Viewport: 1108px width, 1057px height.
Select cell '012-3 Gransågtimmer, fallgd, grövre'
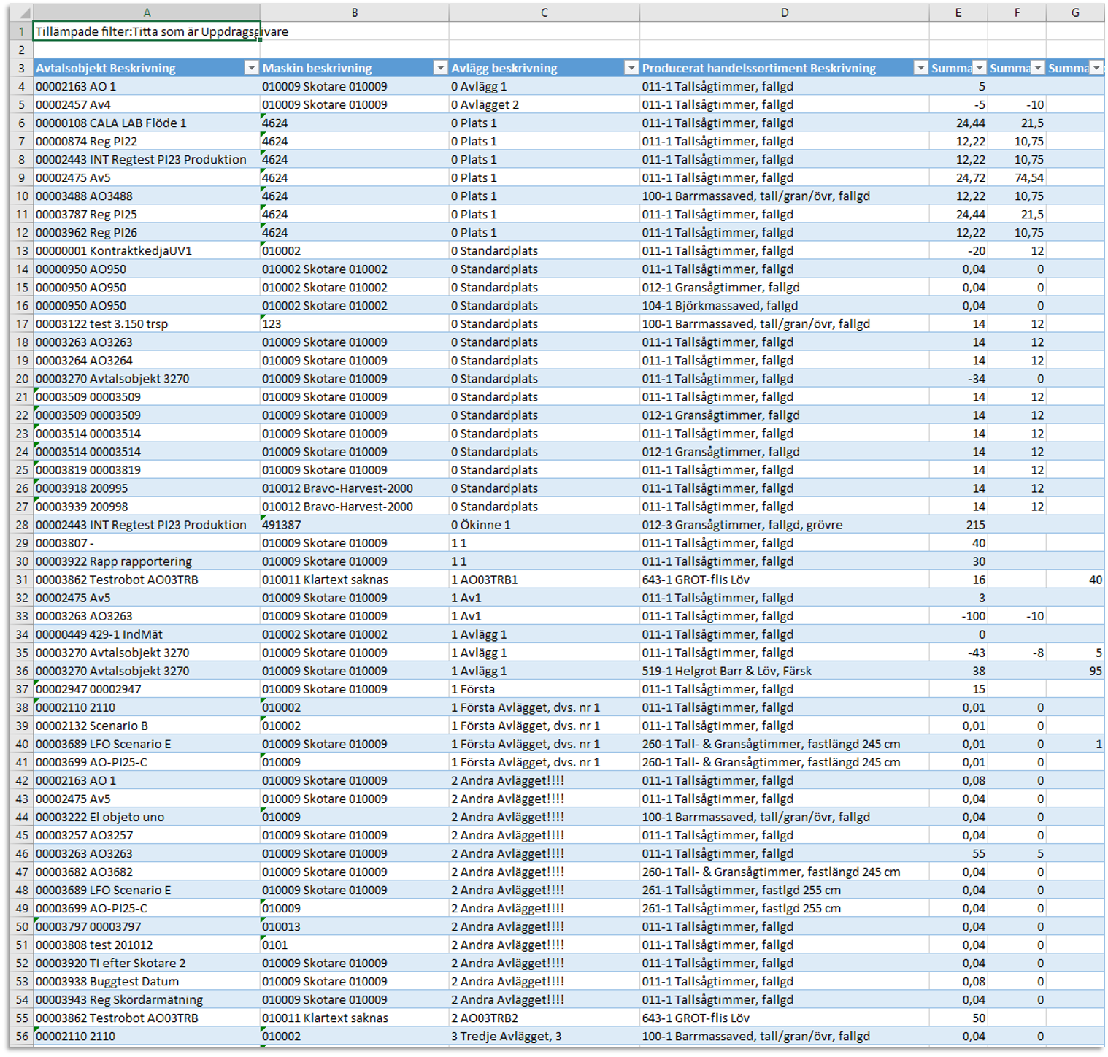(785, 525)
